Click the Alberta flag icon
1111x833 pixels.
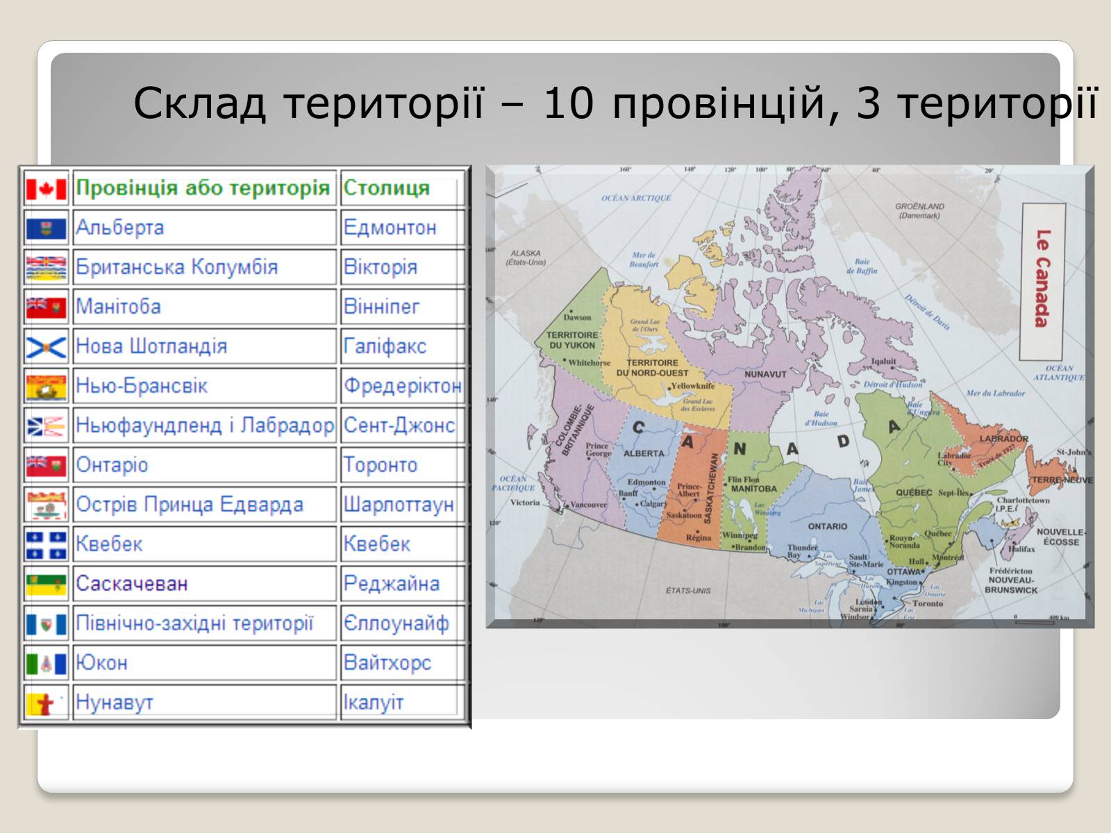pos(46,228)
